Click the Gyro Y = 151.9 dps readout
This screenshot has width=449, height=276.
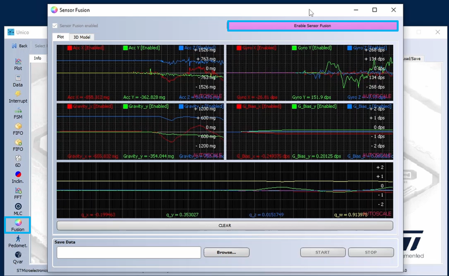point(311,97)
